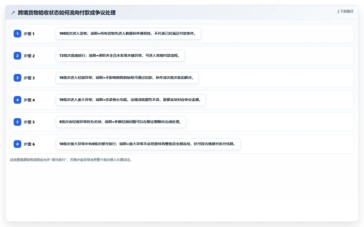
Task: Select the 步骤 4 label
Action: [x=29, y=100]
